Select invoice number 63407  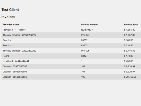(x=84, y=46)
